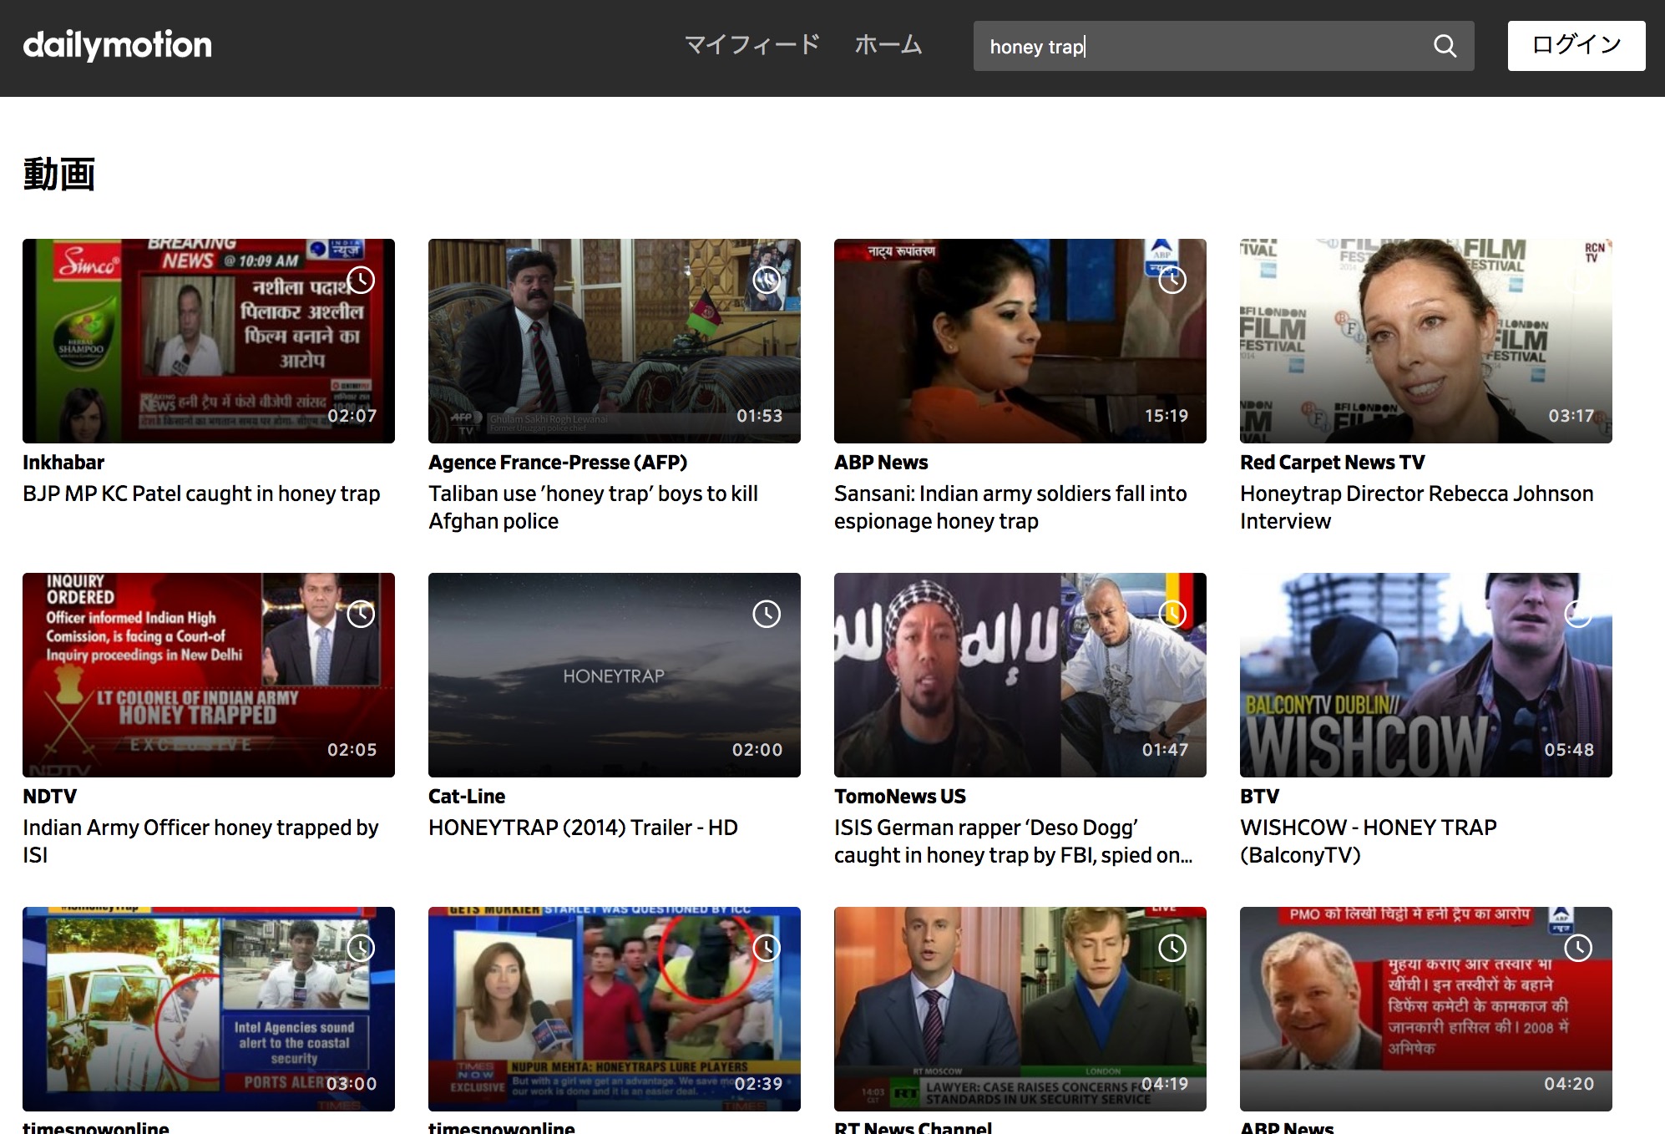The width and height of the screenshot is (1665, 1134).
Task: Go to ホーム in the header
Action: pos(888,45)
